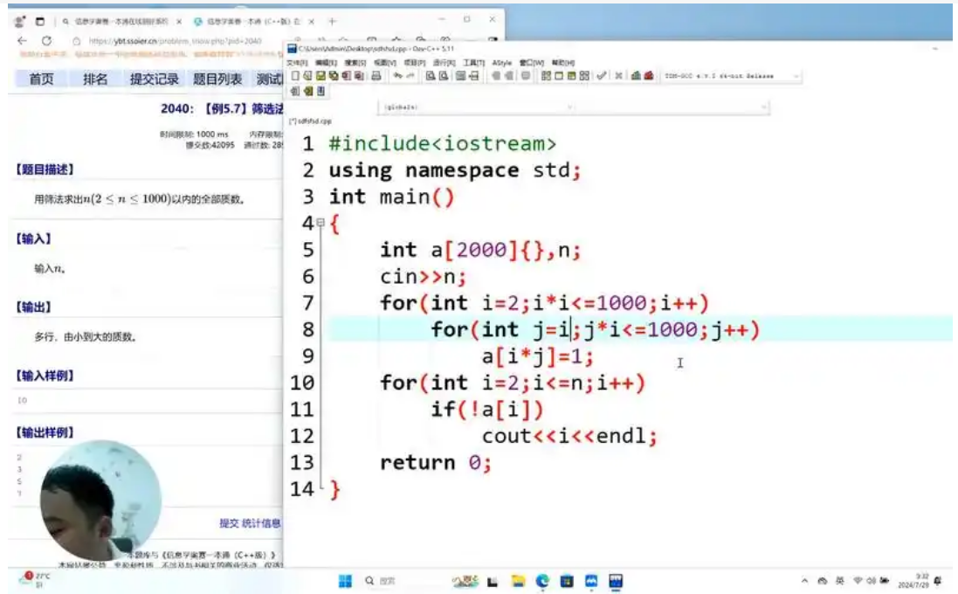The width and height of the screenshot is (958, 594).
Task: Click the Redo arrow icon in Dev-C++
Action: [x=410, y=76]
